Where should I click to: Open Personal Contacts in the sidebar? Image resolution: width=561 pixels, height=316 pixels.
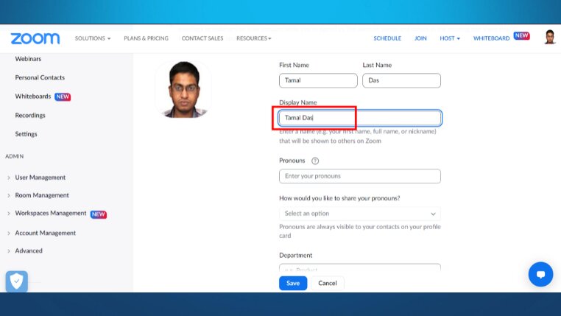pyautogui.click(x=40, y=77)
